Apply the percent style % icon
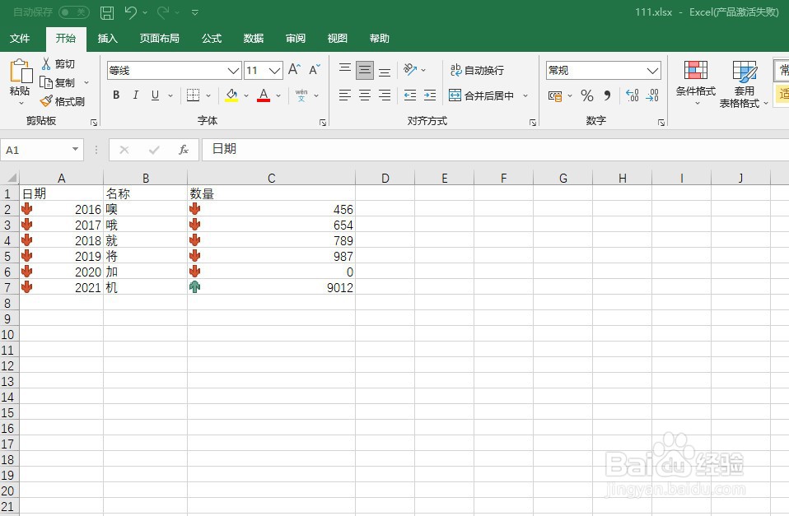789x516 pixels. tap(586, 95)
